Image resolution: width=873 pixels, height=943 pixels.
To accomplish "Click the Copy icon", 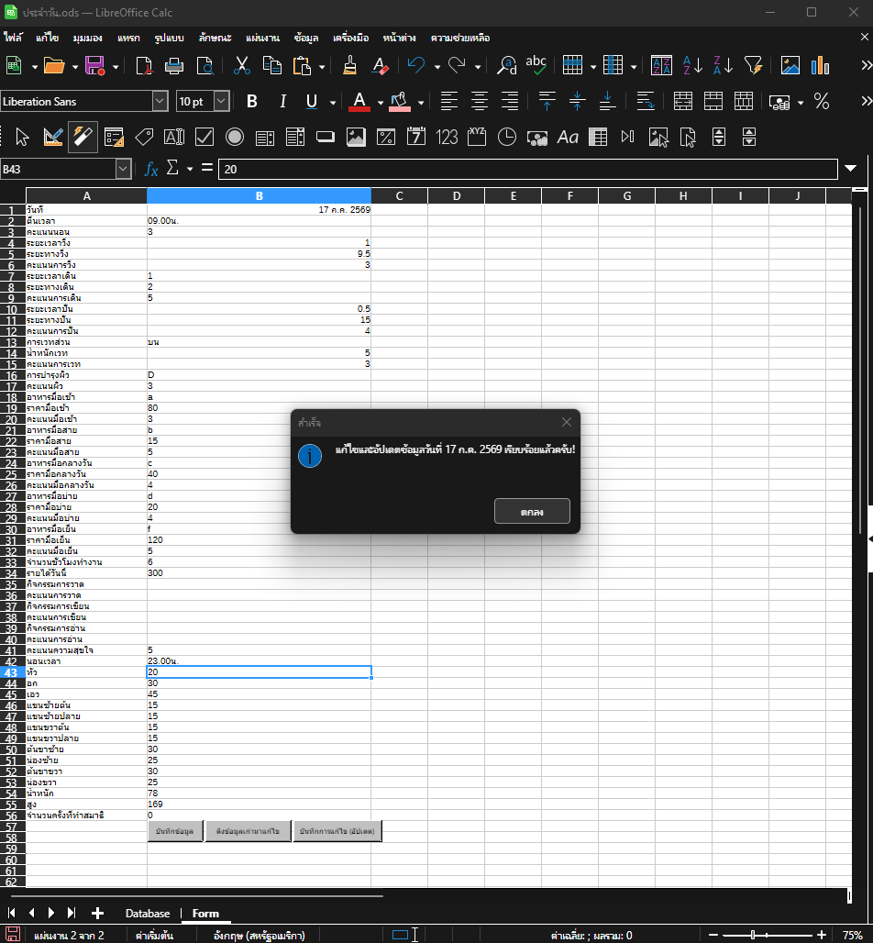I will pos(271,65).
